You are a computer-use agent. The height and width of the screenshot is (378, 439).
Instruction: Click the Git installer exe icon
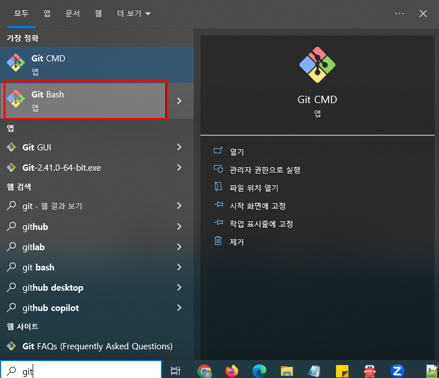click(x=11, y=167)
